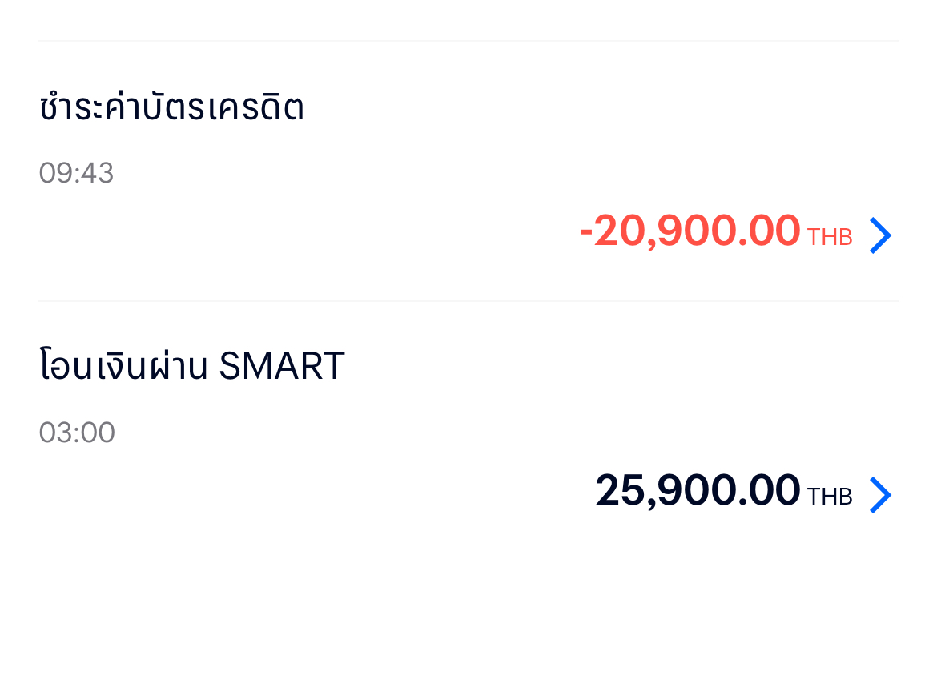Select the 25,900.00 deposit amount
Screen dimensions: 937x676
(x=698, y=490)
